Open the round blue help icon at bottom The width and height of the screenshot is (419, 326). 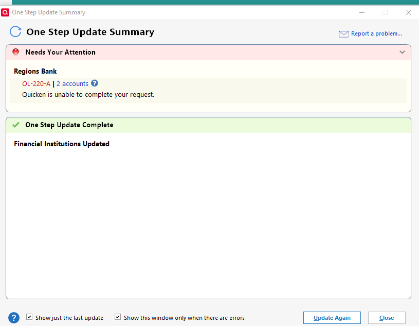14,318
